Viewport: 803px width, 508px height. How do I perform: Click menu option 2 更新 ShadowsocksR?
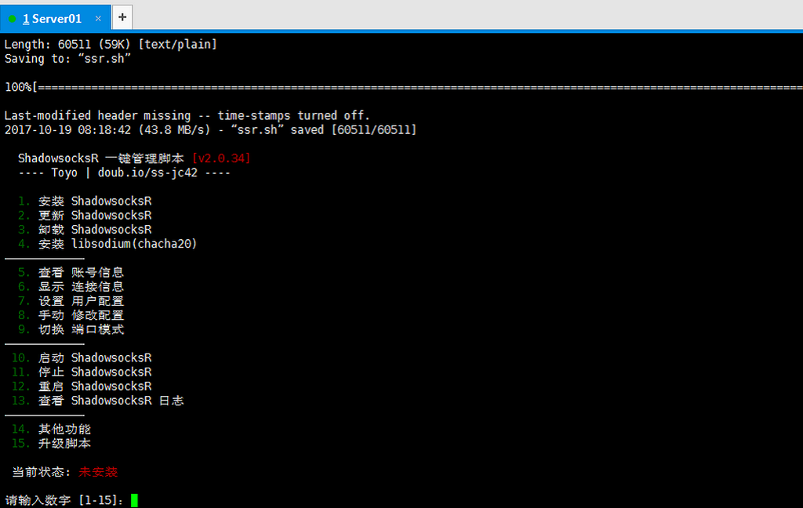point(85,216)
